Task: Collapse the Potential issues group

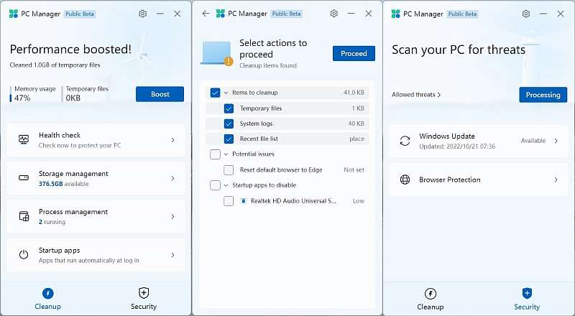Action: [x=226, y=154]
